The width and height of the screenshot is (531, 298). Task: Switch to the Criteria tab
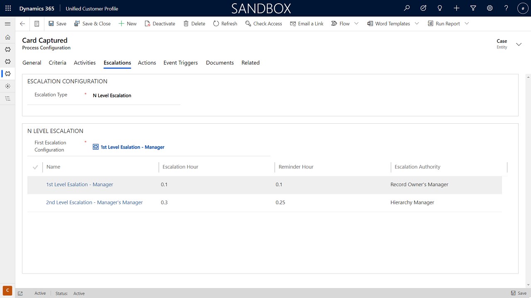[x=58, y=63]
